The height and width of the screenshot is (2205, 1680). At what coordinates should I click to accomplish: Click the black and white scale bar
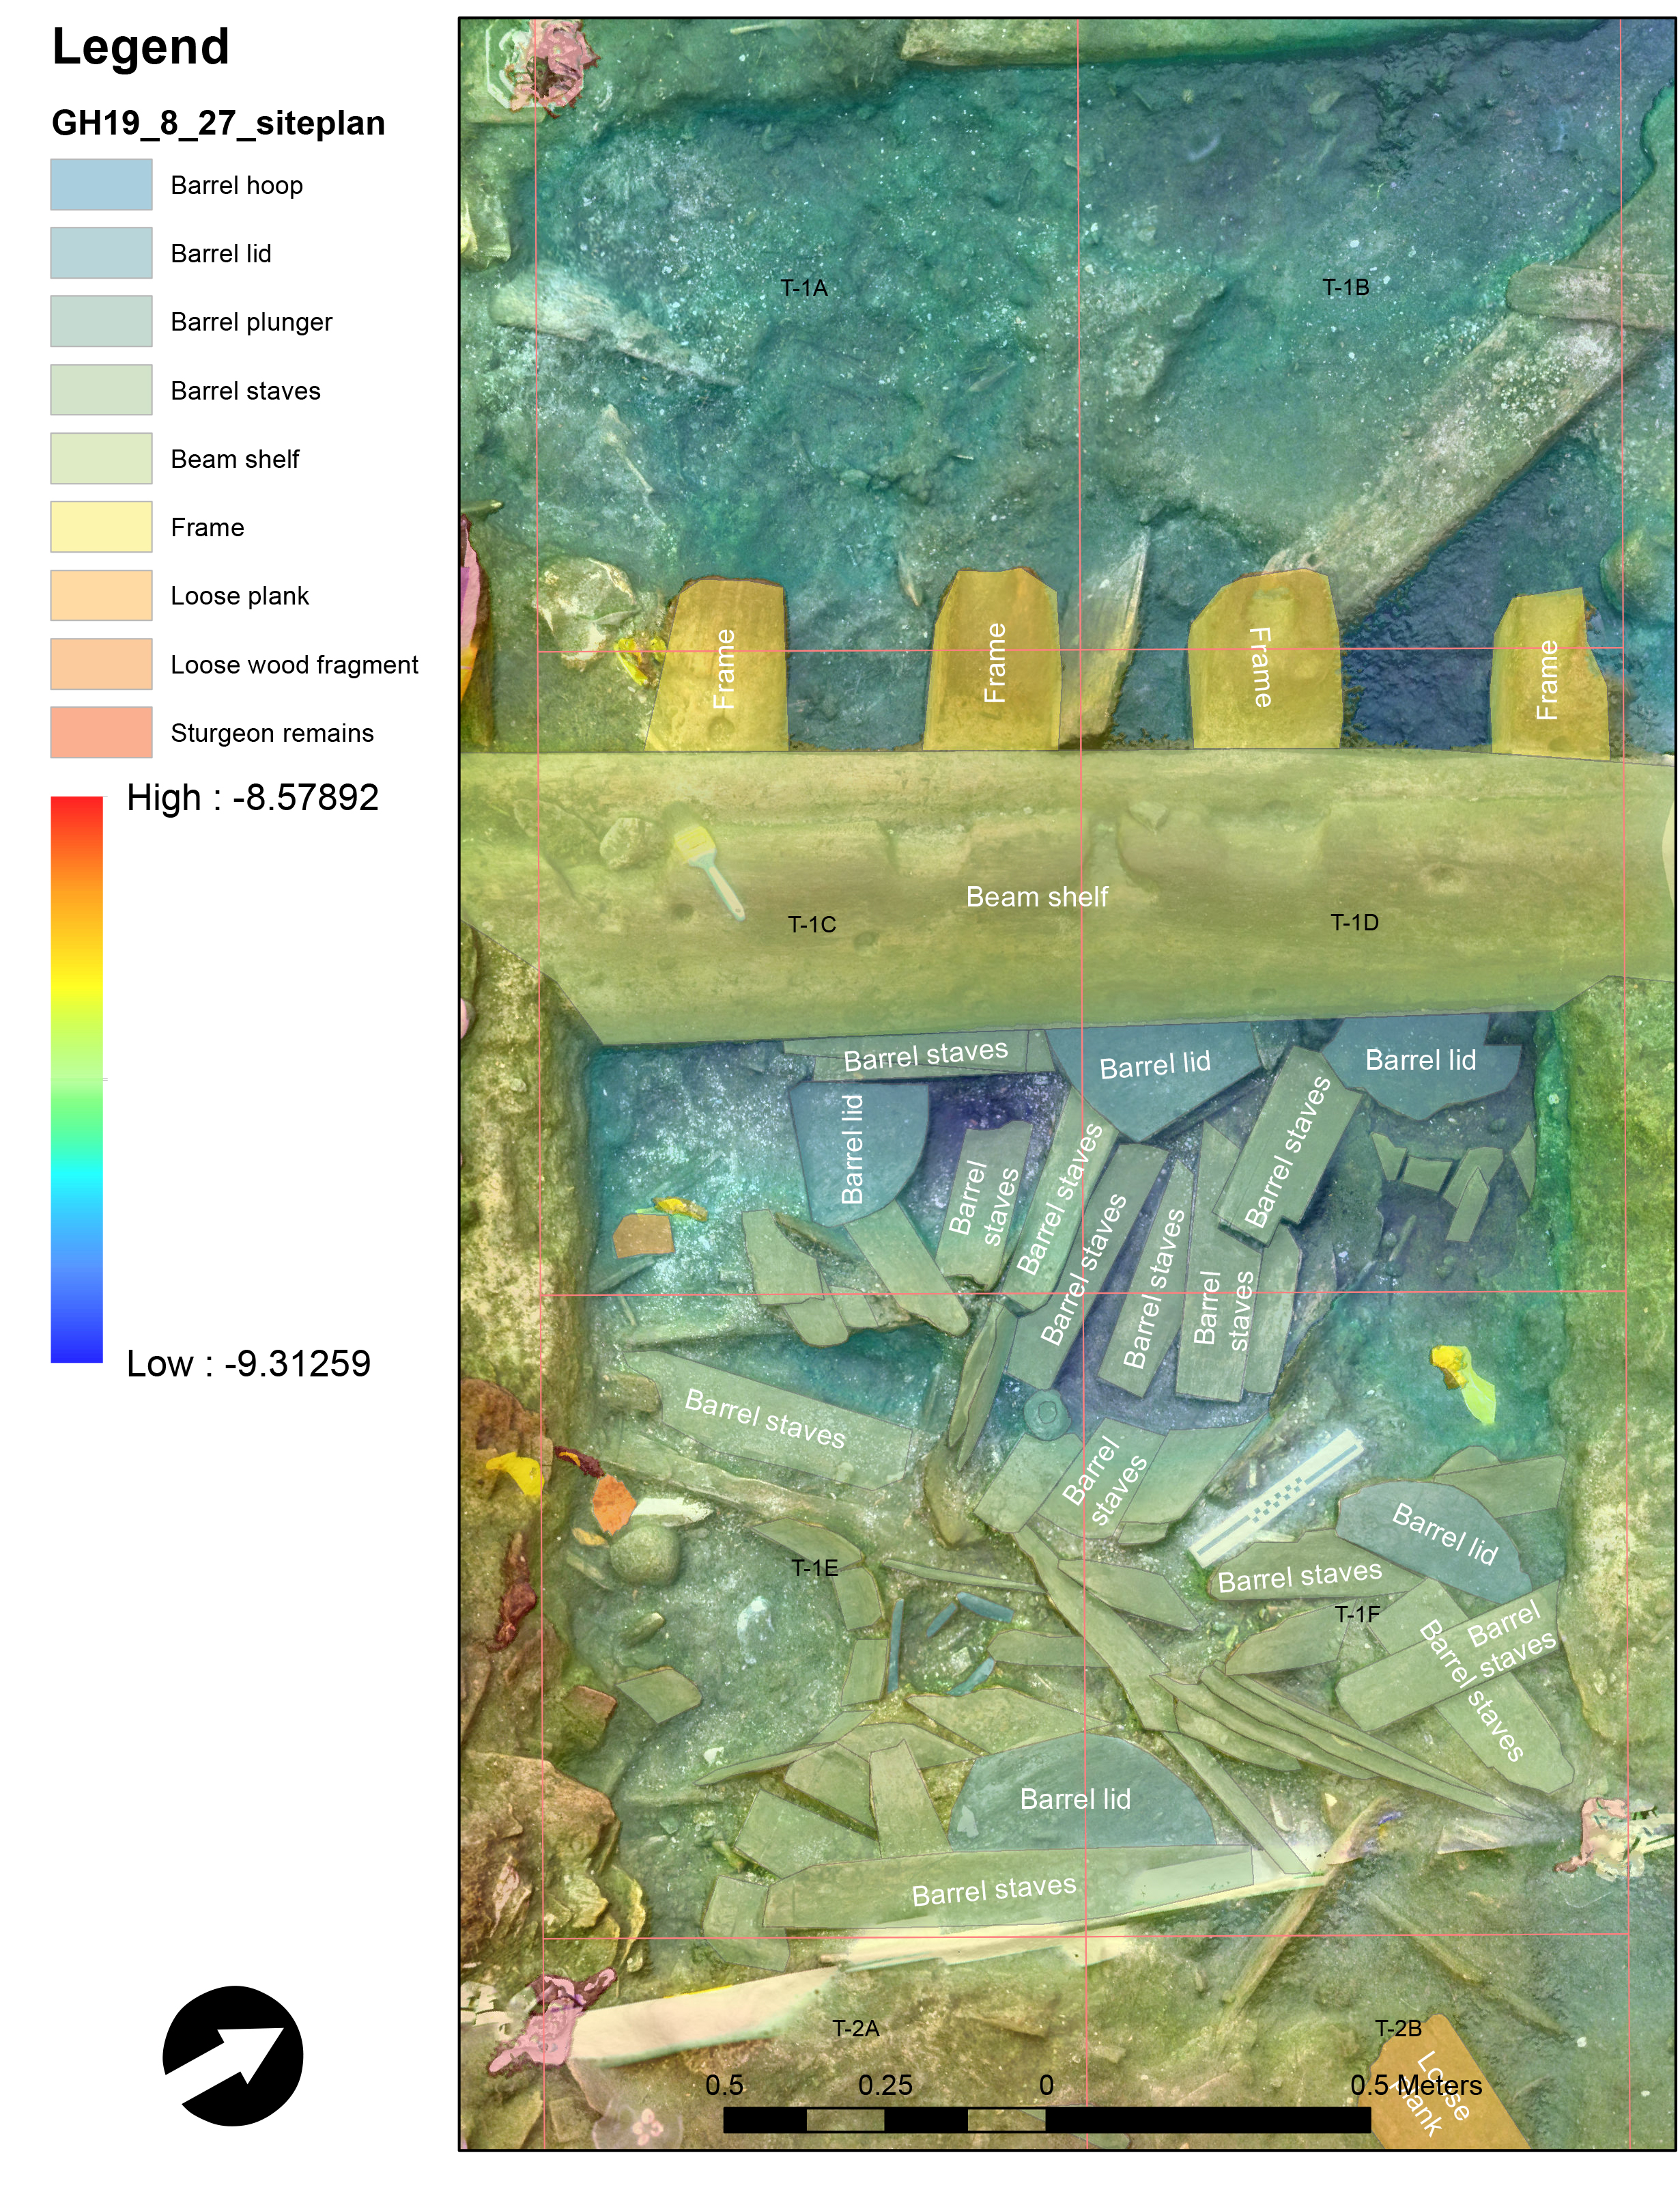pyautogui.click(x=1046, y=2119)
